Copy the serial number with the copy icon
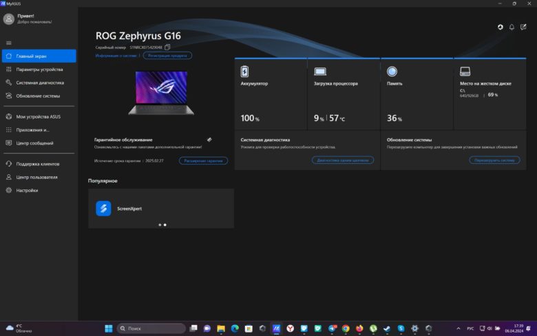 pyautogui.click(x=167, y=48)
